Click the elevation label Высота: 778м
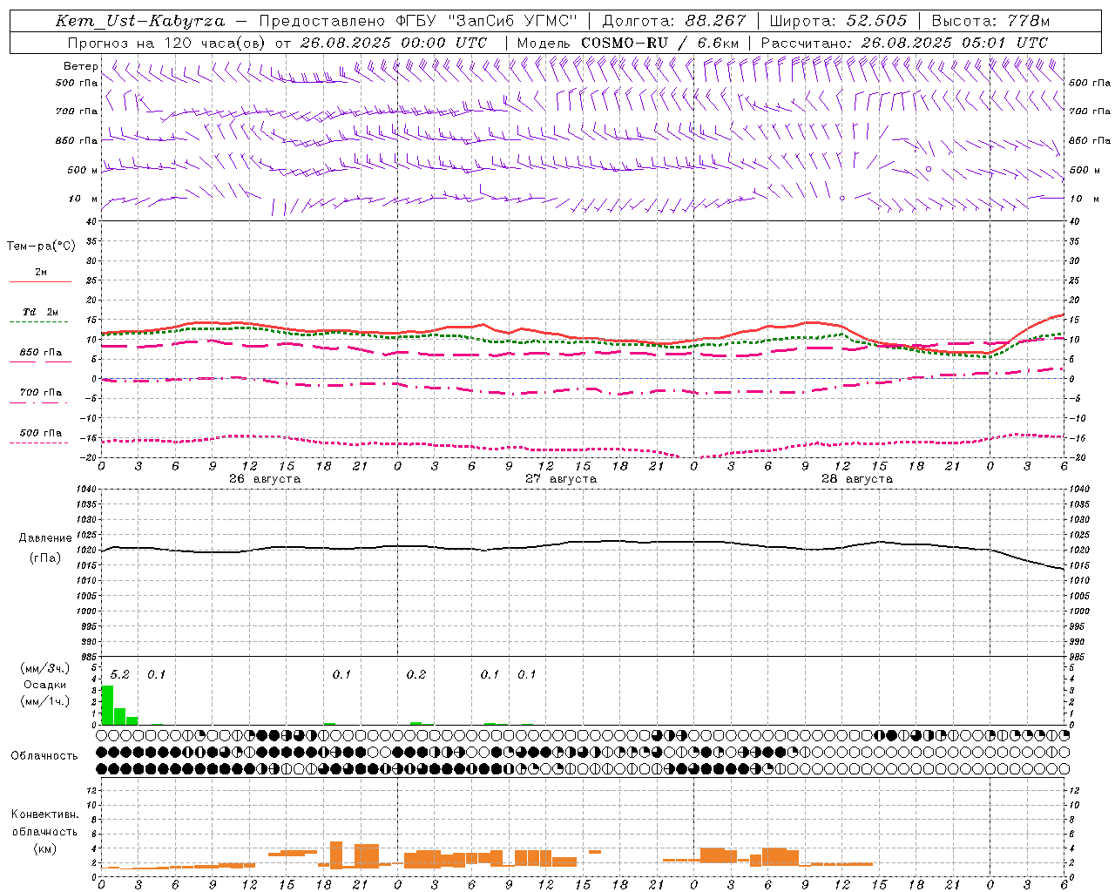This screenshot has height=892, width=1115. (990, 21)
